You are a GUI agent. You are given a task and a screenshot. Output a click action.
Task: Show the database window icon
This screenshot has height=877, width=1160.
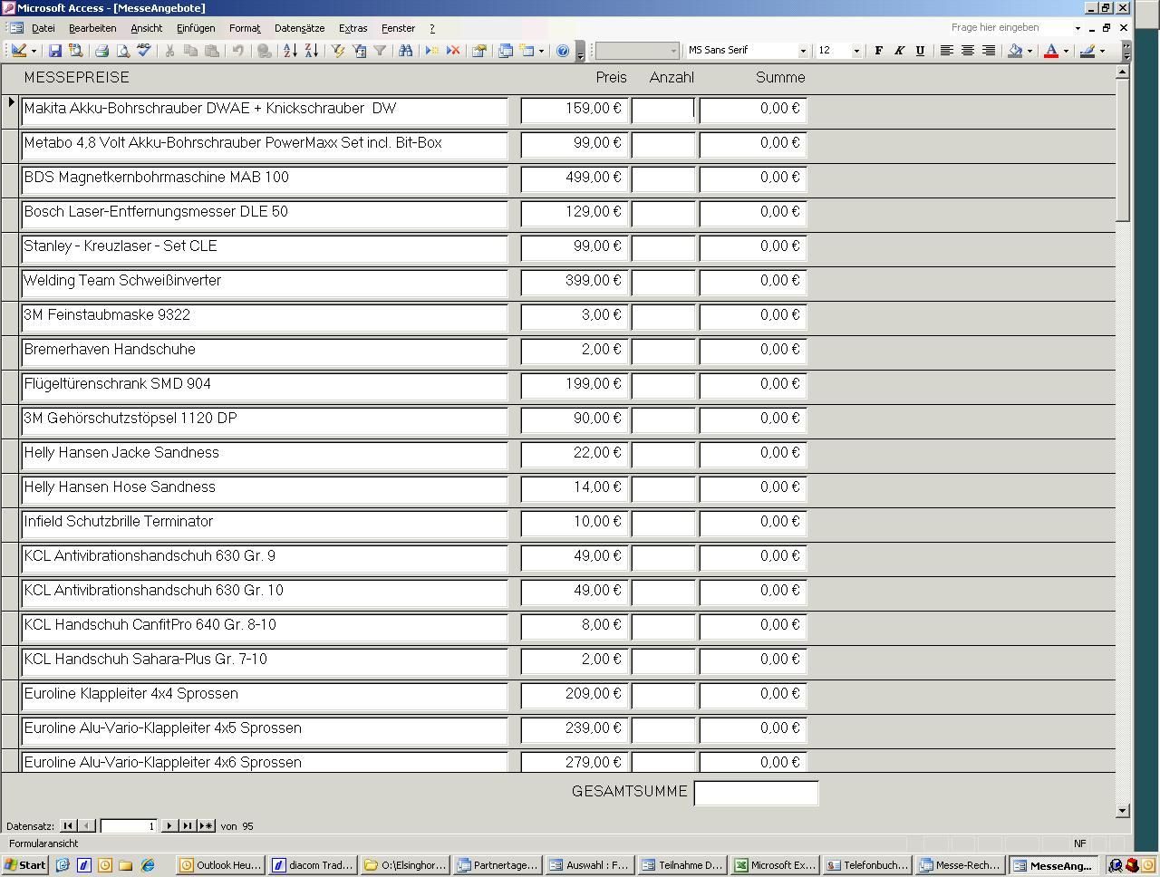pos(506,51)
